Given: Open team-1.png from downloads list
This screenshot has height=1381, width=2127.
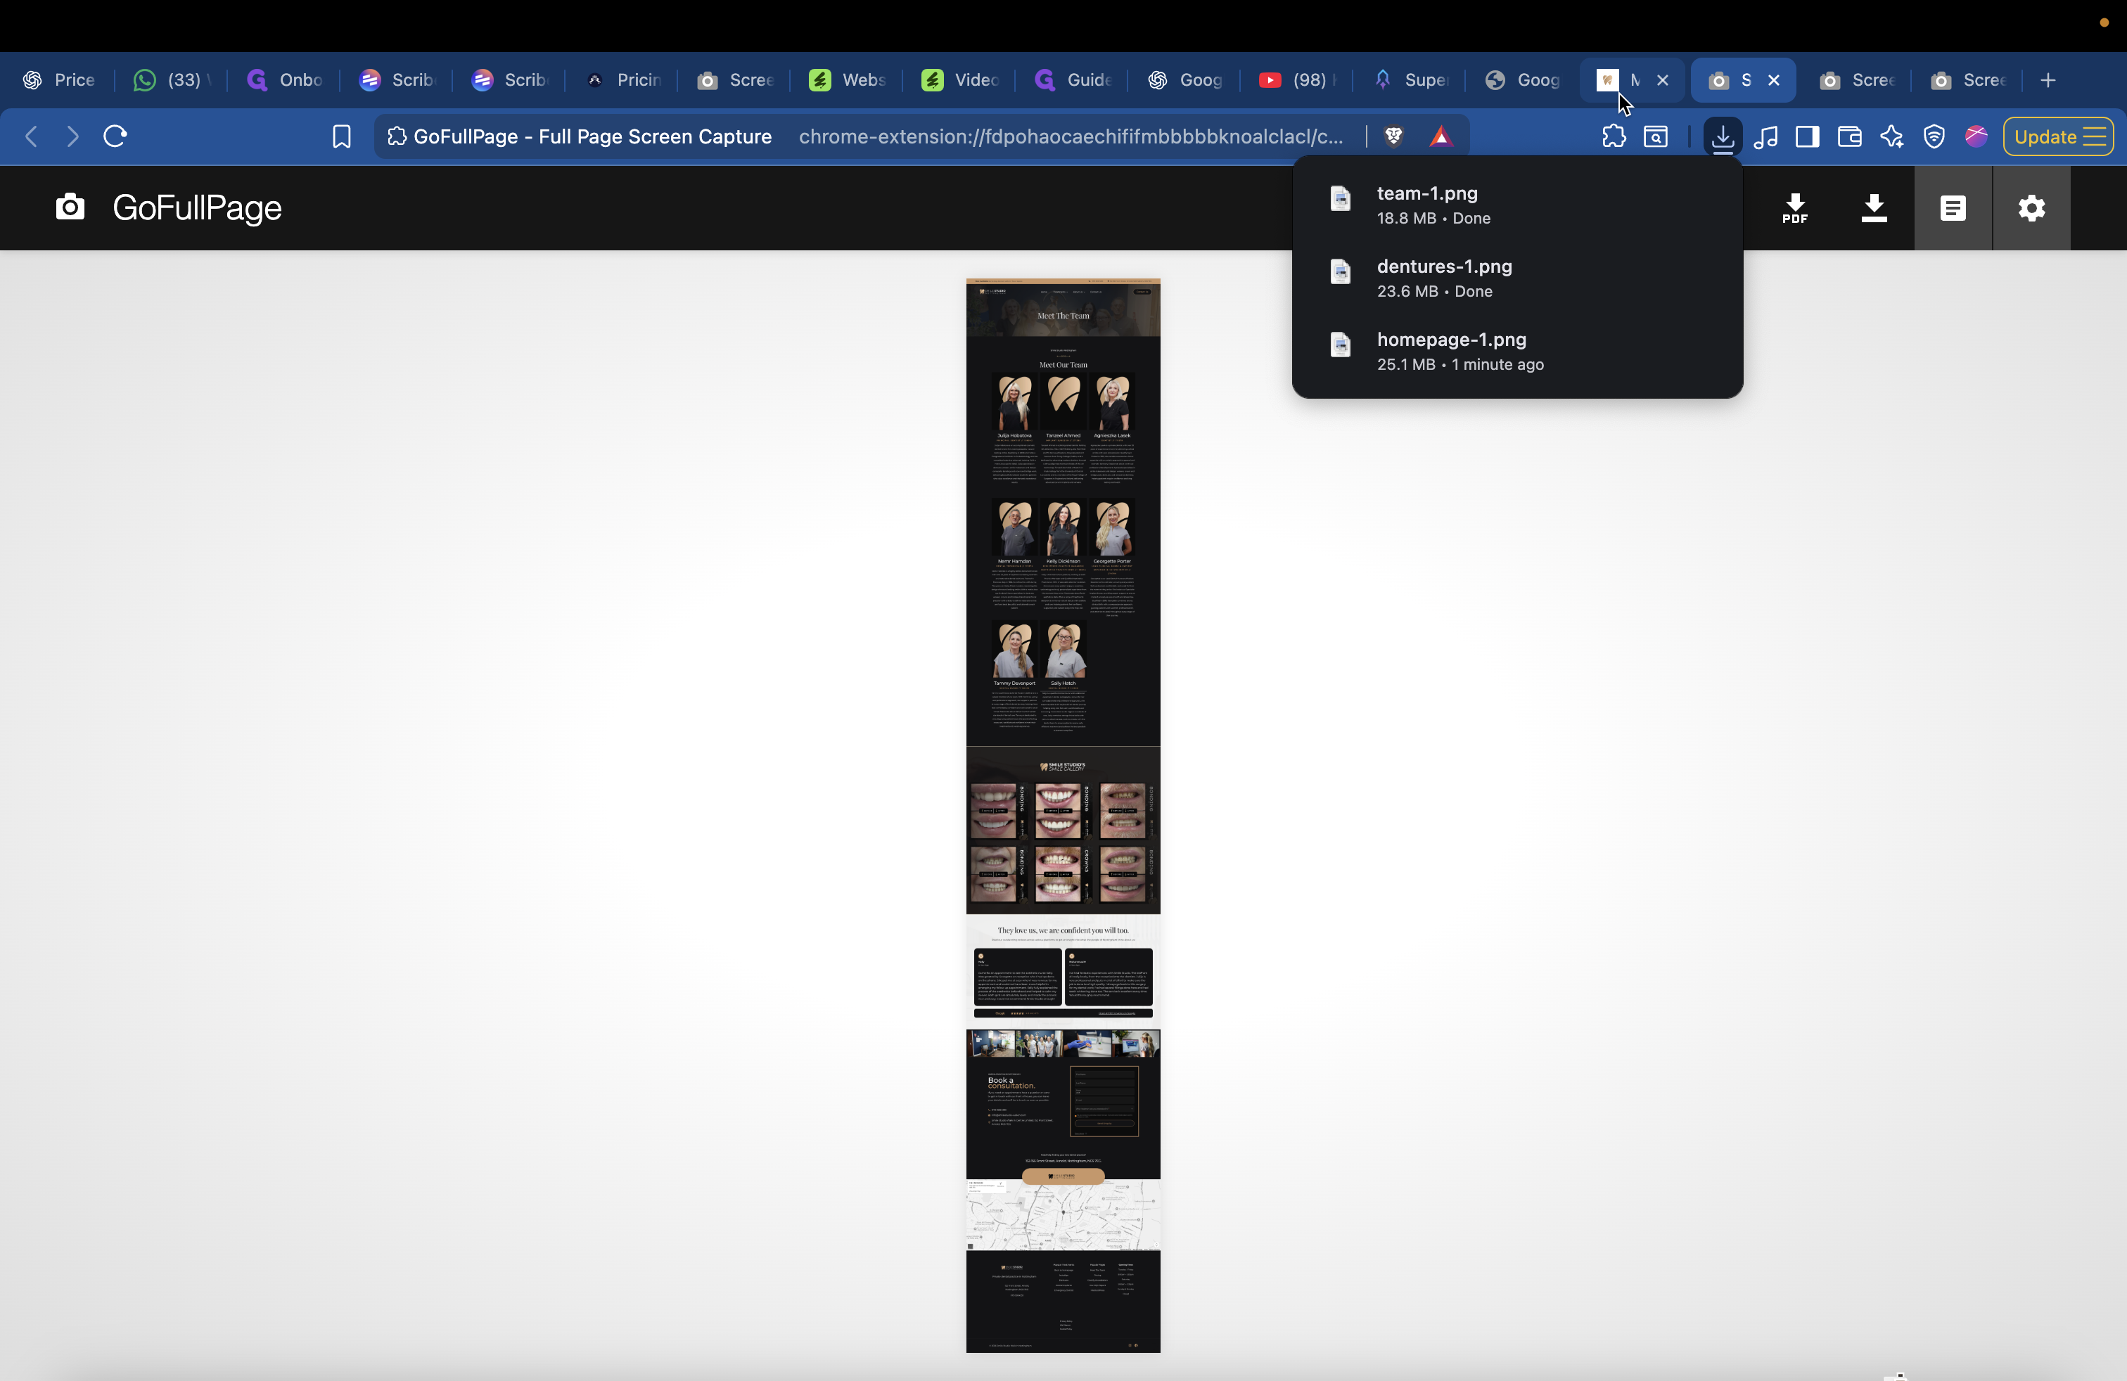Looking at the screenshot, I should click(1427, 194).
